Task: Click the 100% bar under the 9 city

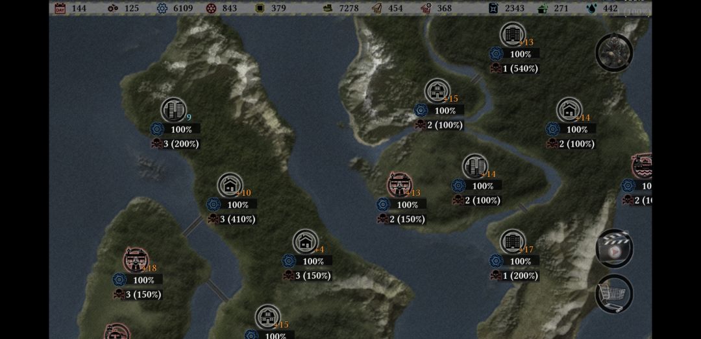Action: click(182, 130)
